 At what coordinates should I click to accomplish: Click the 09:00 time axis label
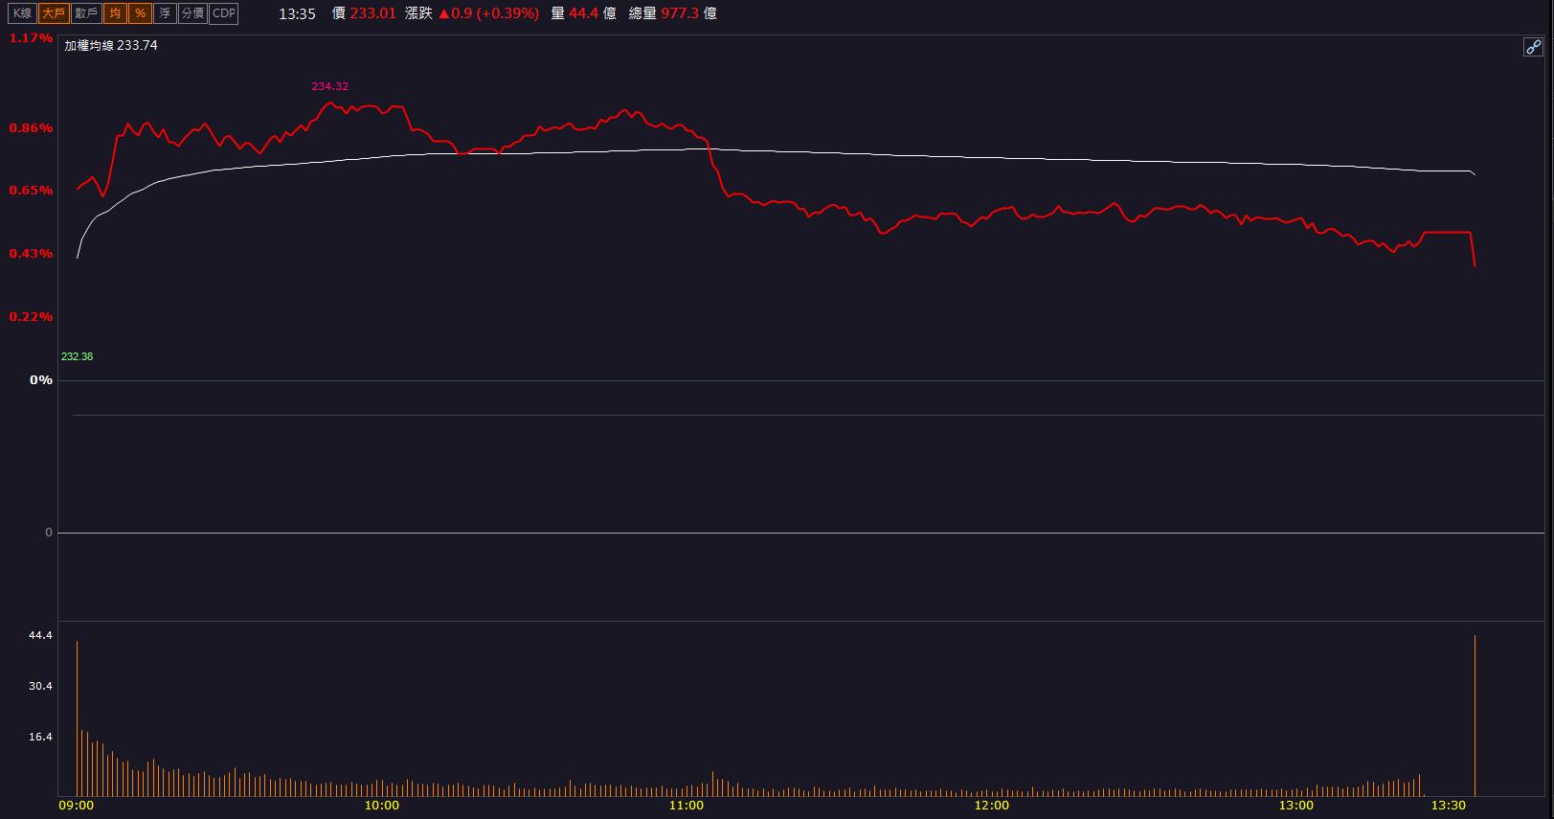pos(77,806)
